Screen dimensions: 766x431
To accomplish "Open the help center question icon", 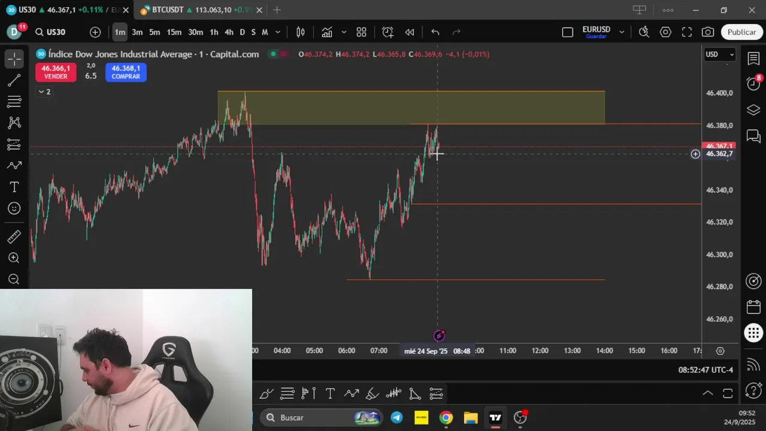I will [753, 391].
